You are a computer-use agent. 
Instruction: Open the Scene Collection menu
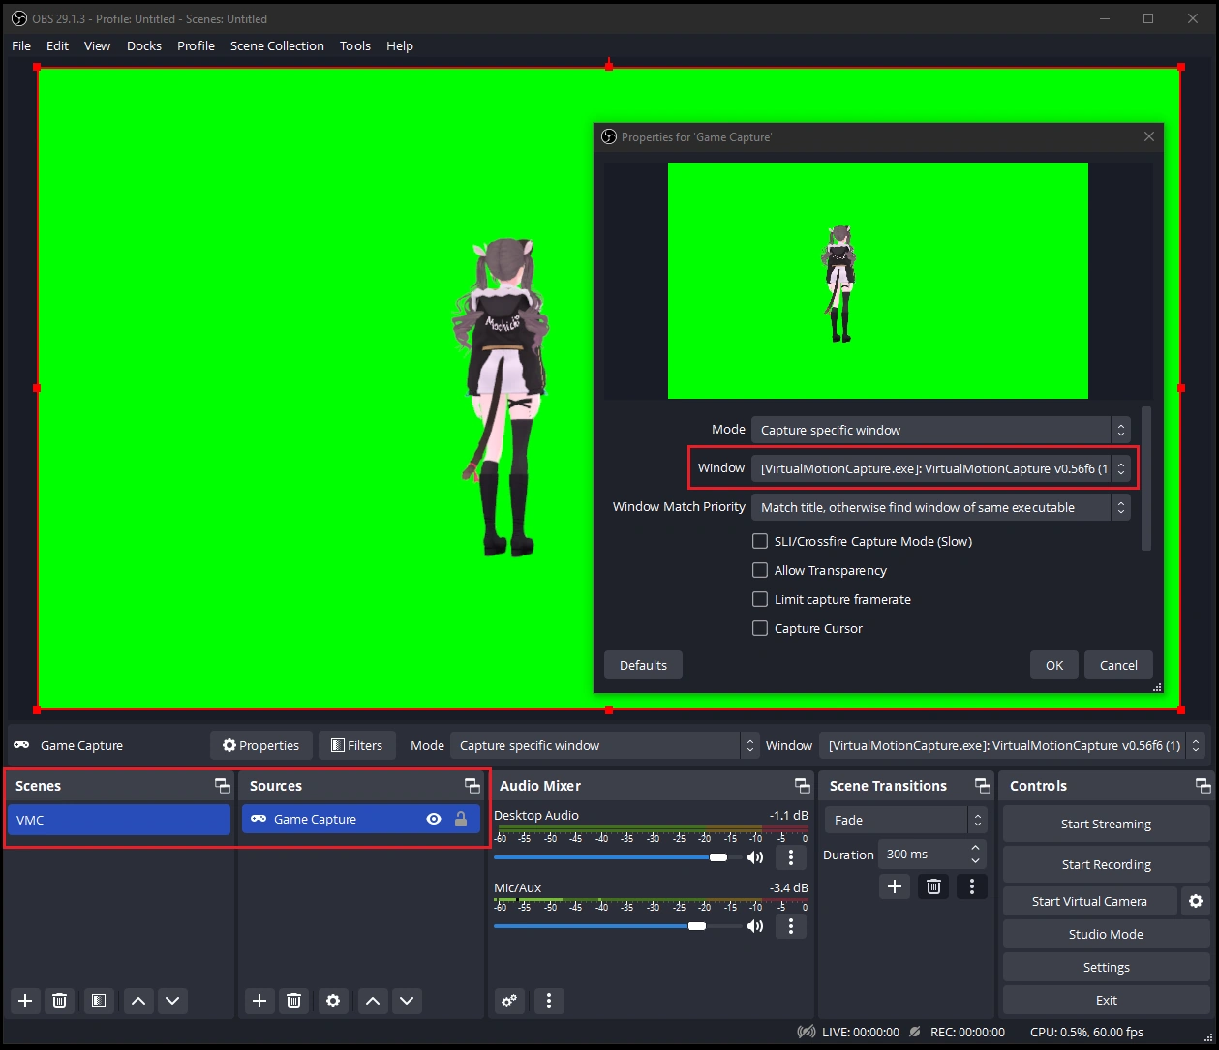[277, 45]
